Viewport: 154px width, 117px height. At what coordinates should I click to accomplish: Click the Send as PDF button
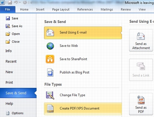[x=141, y=104]
